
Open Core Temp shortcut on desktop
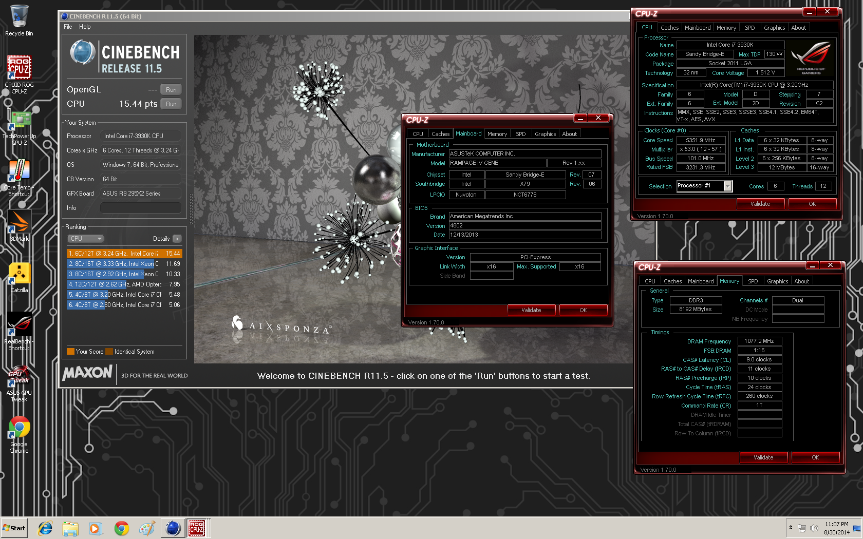click(19, 178)
